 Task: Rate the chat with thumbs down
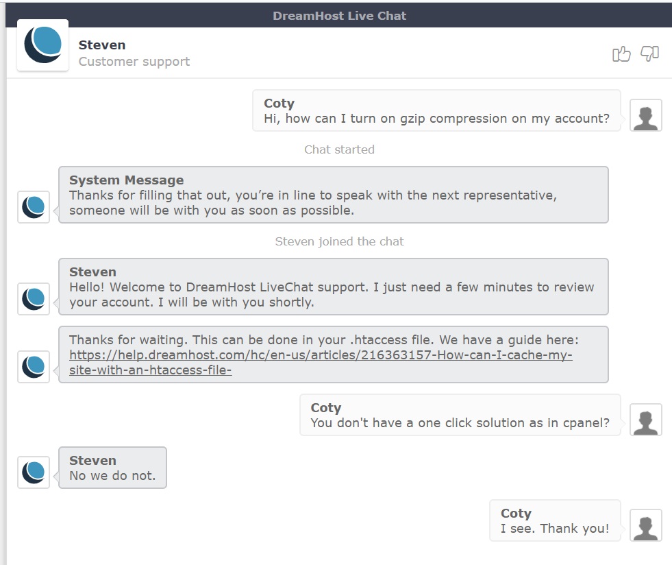pos(649,53)
